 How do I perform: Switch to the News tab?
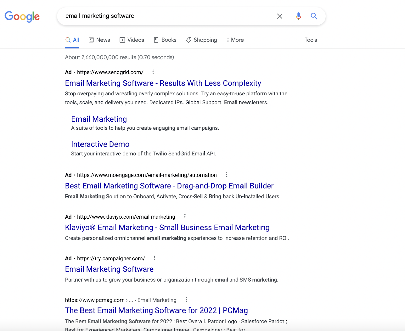tap(99, 40)
